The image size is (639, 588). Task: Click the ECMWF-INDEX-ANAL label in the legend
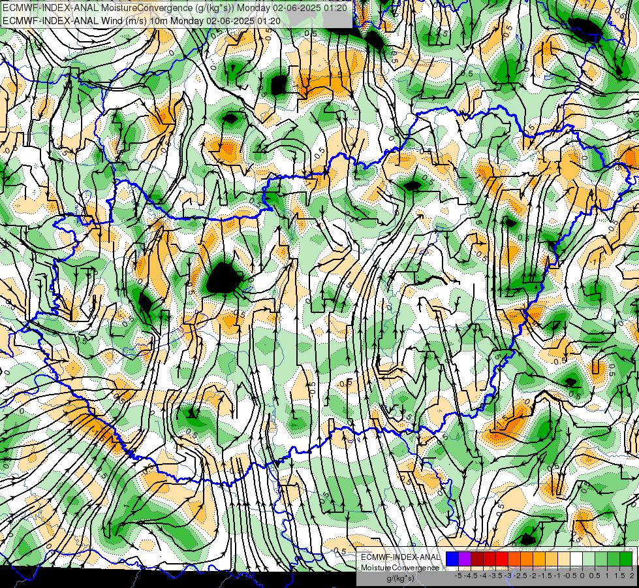click(x=400, y=557)
